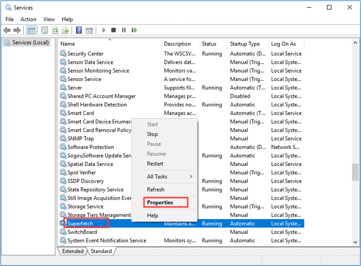Click the Back arrow in toolbar
This screenshot has width=361, height=266.
(7, 30)
